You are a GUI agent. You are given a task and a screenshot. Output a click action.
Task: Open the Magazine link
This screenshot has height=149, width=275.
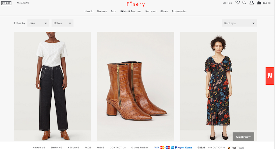click(x=23, y=3)
